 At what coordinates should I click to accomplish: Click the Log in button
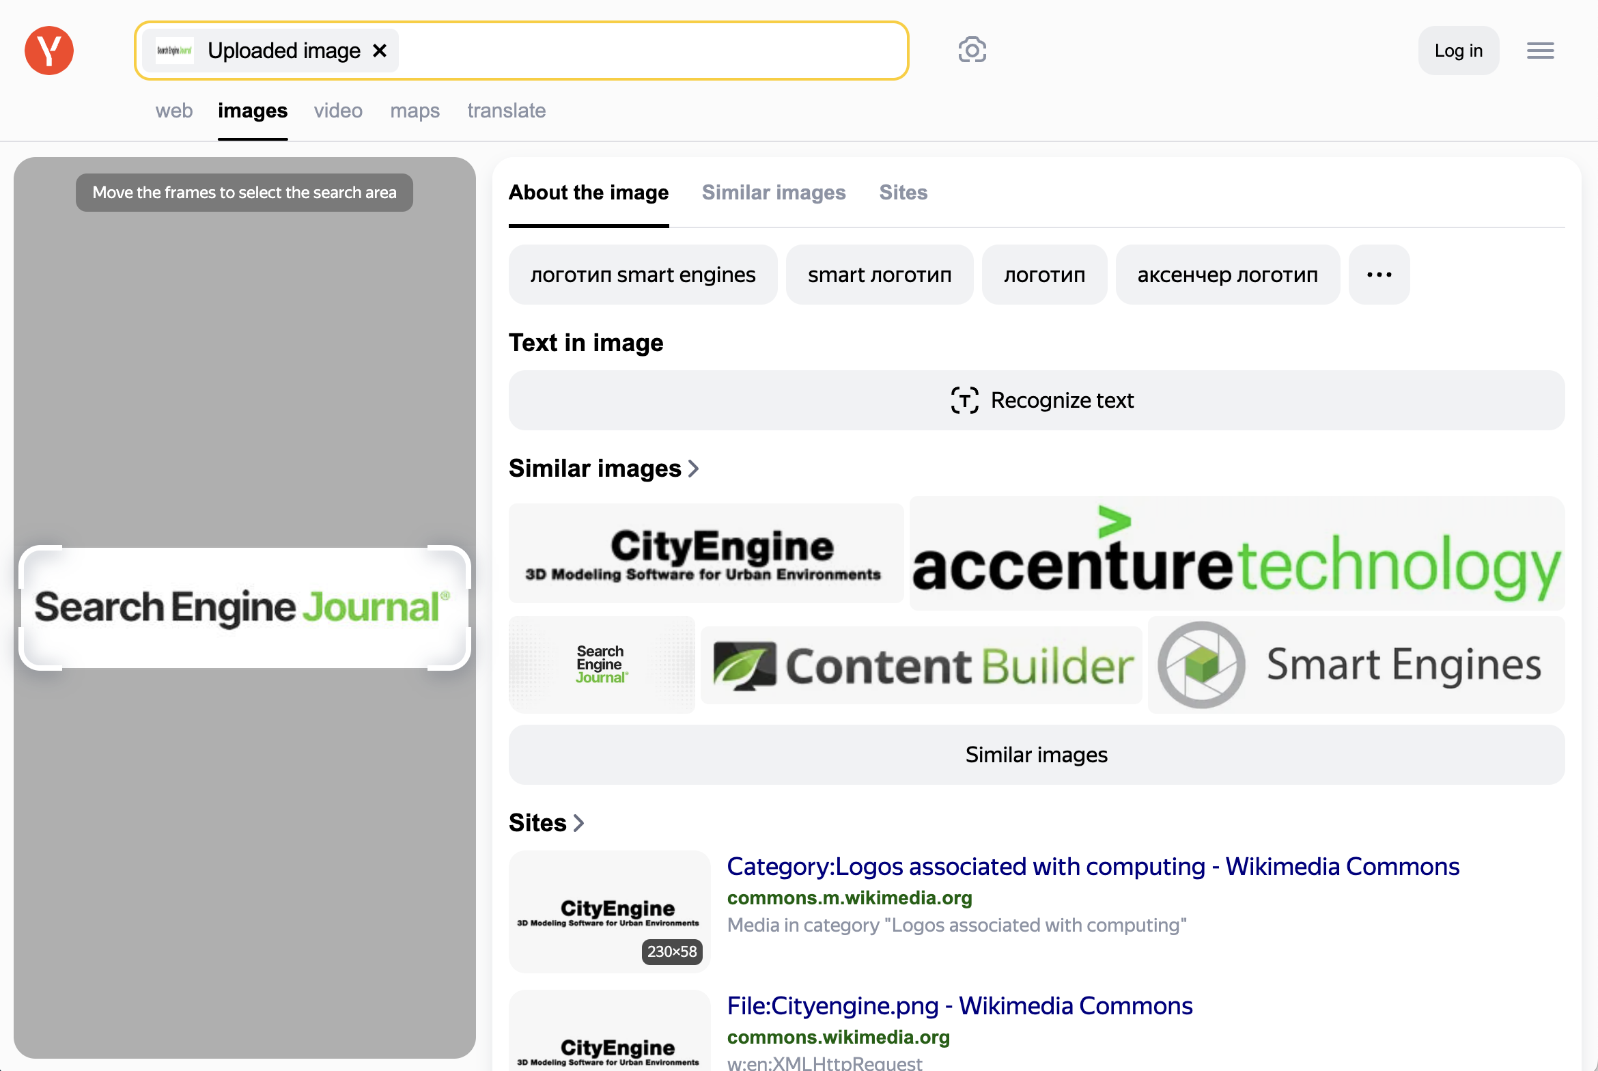coord(1458,51)
